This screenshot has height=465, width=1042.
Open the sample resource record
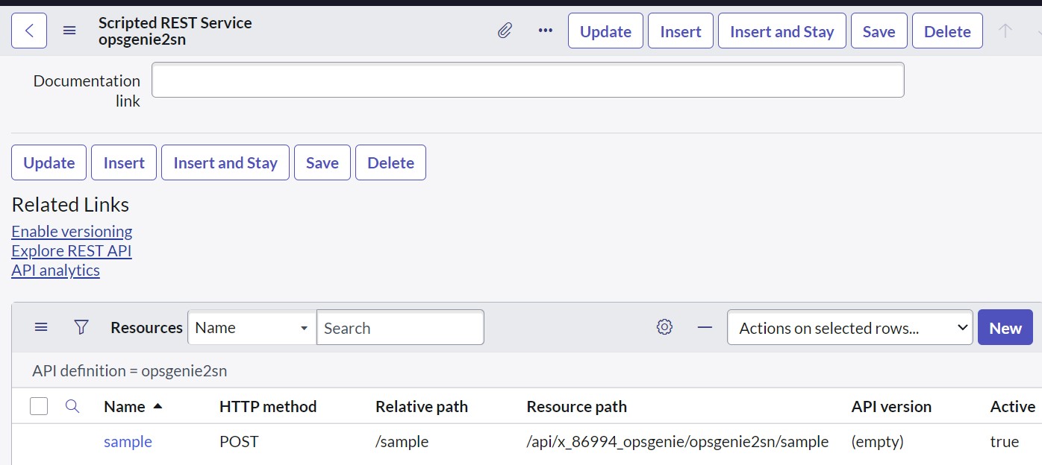click(x=128, y=441)
